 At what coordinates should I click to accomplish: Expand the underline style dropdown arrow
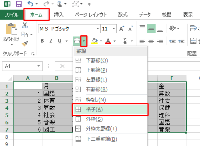coord(66,41)
